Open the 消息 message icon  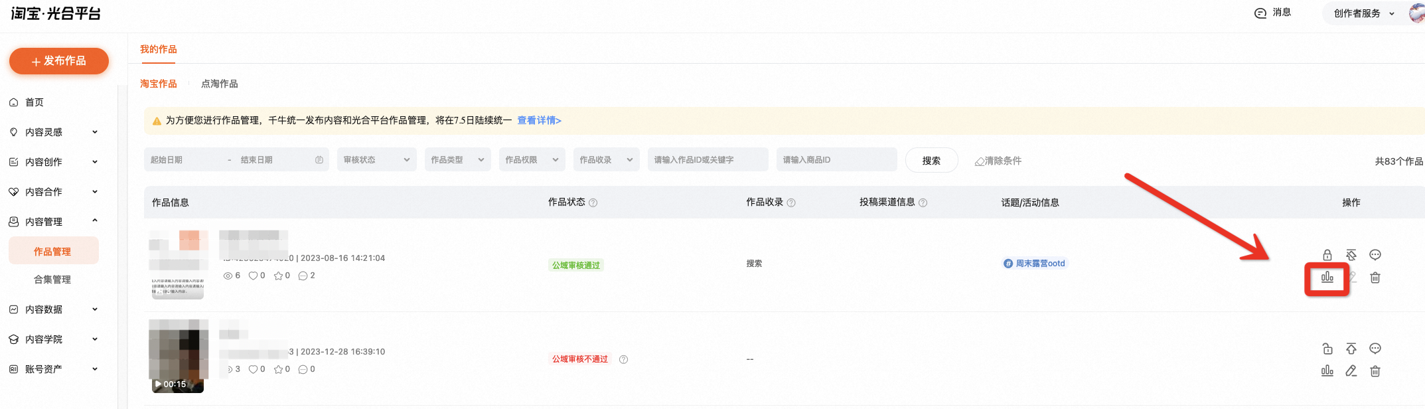(1260, 13)
